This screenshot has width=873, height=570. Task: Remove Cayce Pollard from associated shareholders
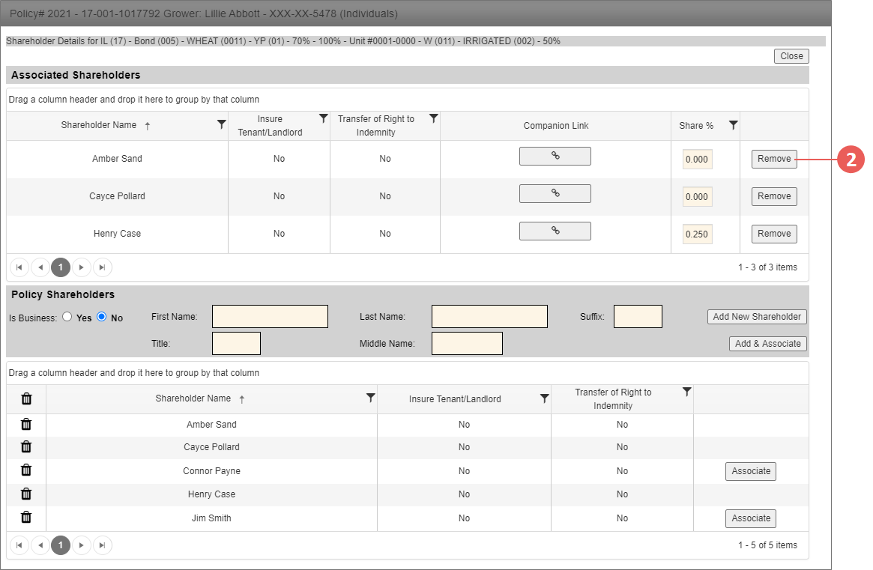(x=774, y=196)
